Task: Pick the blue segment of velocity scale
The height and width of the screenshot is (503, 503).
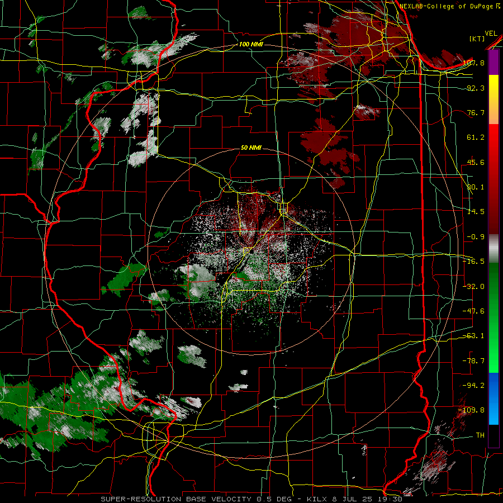Action: pyautogui.click(x=493, y=398)
